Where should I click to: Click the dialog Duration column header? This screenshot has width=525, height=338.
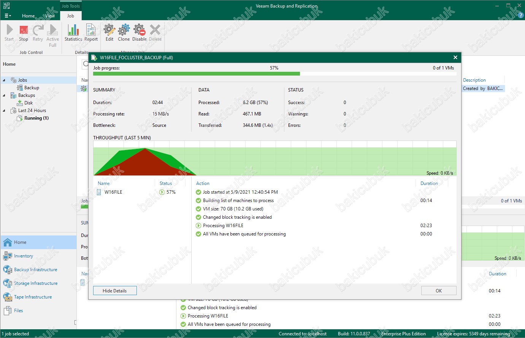(x=429, y=183)
